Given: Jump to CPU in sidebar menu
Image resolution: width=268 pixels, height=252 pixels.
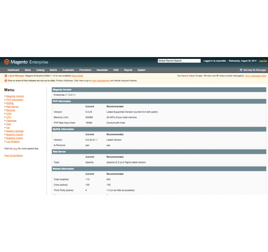Looking at the screenshot, I should [9, 117].
